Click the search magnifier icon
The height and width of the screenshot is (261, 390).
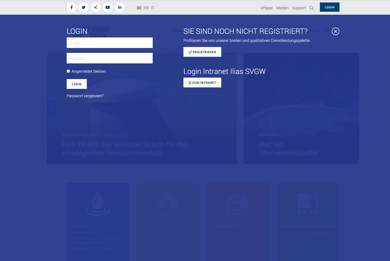click(311, 8)
